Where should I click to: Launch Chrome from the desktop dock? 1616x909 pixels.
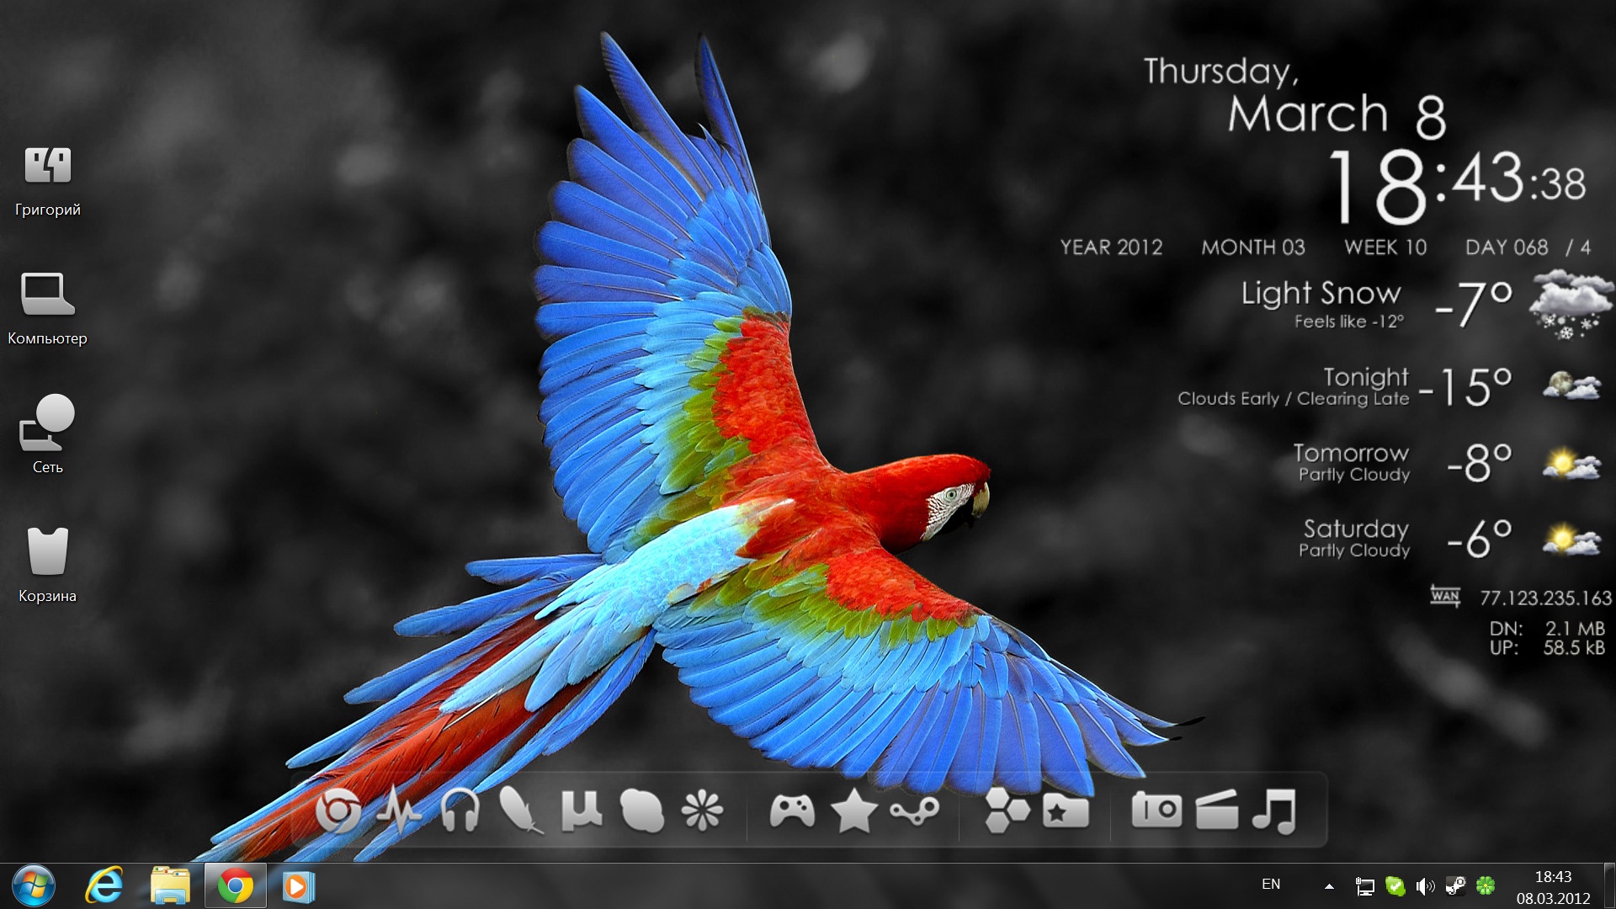point(338,812)
